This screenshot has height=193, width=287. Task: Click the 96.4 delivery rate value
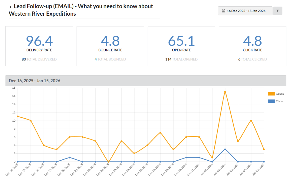tap(39, 41)
